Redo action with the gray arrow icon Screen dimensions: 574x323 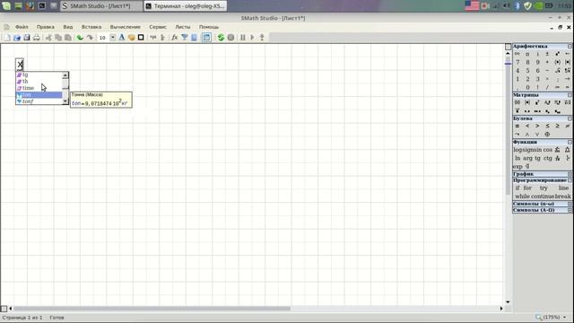(90, 38)
